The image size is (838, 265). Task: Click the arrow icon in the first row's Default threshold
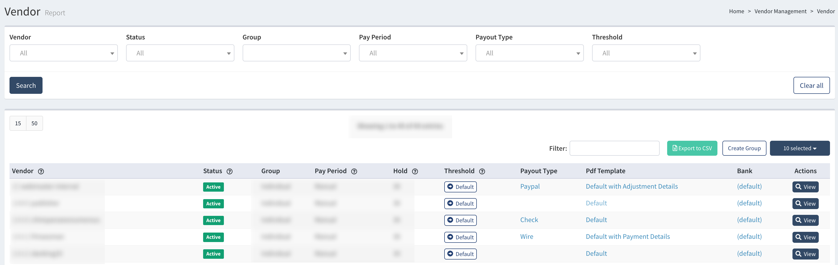pyautogui.click(x=450, y=186)
